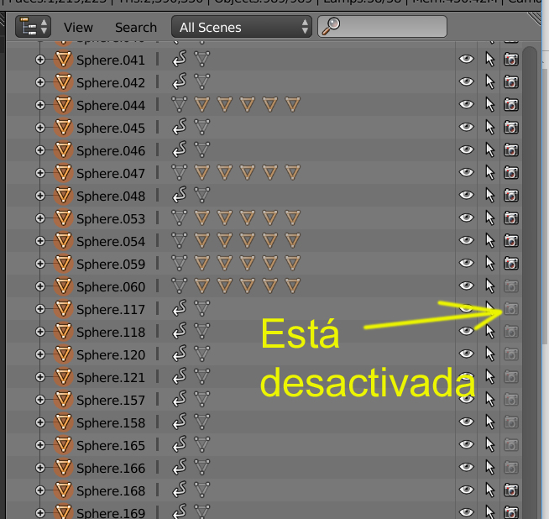This screenshot has height=519, width=549.
Task: Toggle viewport visibility eye for Sphere.045
Action: tap(467, 127)
